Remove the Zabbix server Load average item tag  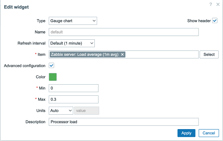point(122,55)
